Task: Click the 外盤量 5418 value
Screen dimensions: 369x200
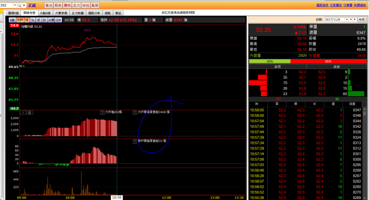Action: (361, 55)
